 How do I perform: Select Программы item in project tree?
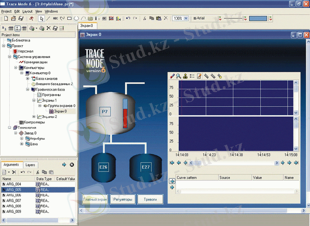(51, 95)
